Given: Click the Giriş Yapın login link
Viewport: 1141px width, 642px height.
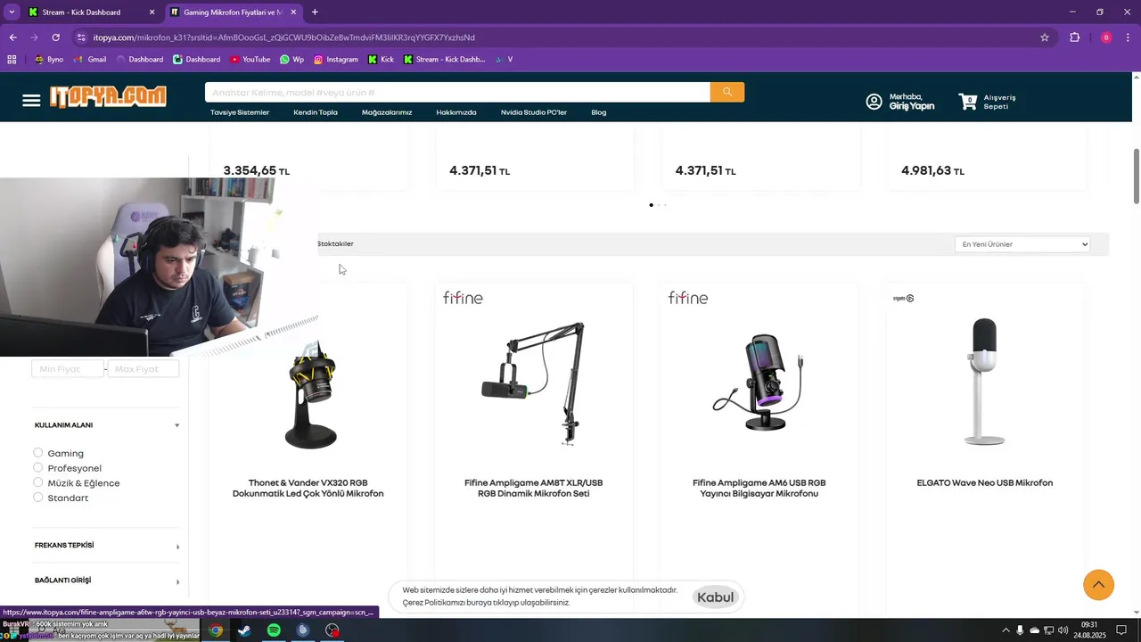Looking at the screenshot, I should [x=912, y=106].
